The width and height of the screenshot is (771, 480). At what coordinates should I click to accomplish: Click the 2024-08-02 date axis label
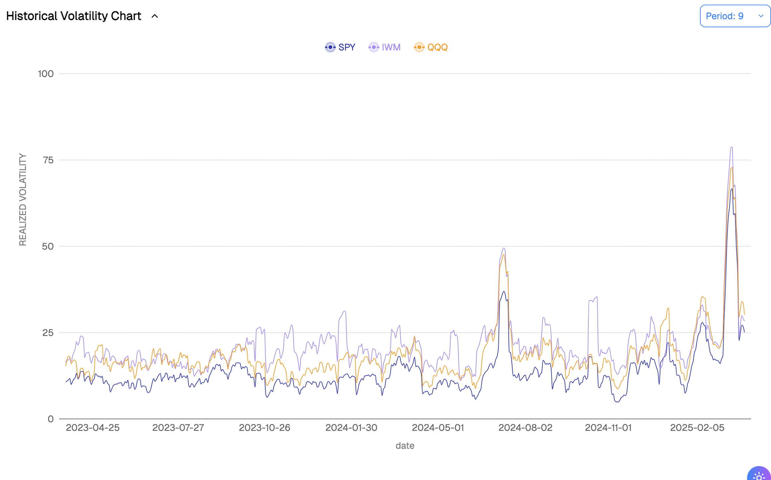525,428
